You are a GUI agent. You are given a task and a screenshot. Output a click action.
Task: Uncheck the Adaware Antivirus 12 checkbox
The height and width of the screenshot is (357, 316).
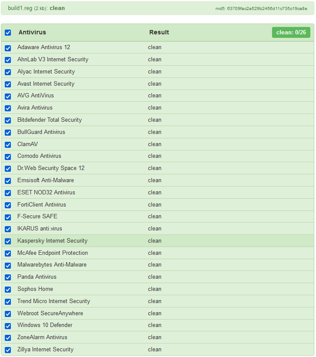8,48
